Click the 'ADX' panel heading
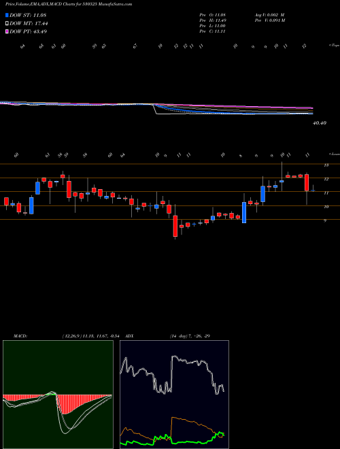The image size is (340, 449). click(130, 336)
